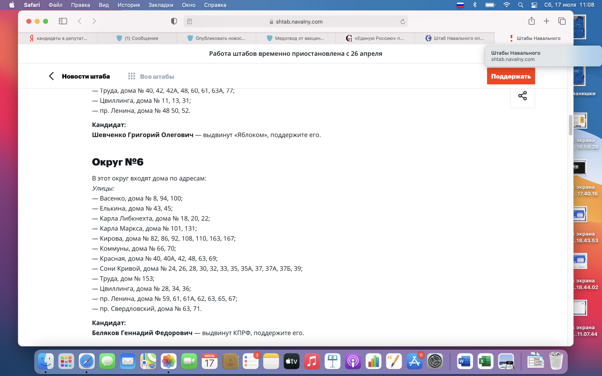Click the page vertical scrollbar
The width and height of the screenshot is (602, 376).
tap(570, 125)
